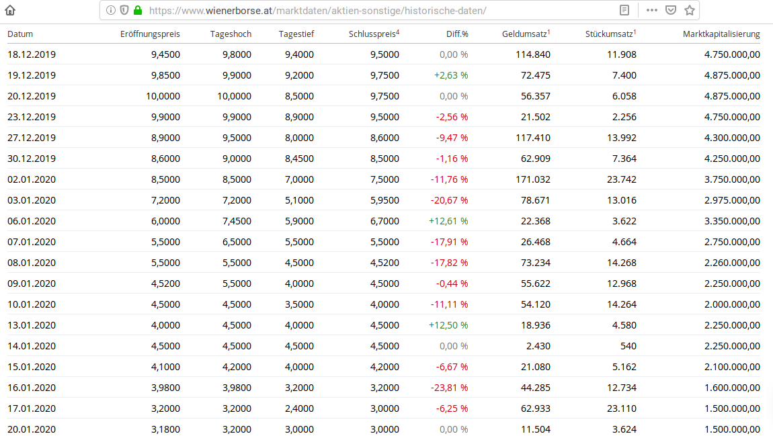Open page actions three-dots menu
Viewport: 773px width, 436px height.
(x=652, y=10)
